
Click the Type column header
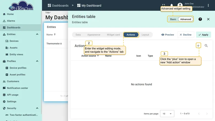[x=150, y=56]
